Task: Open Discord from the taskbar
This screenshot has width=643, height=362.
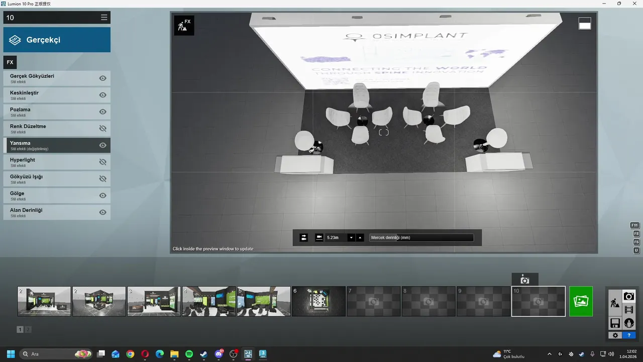Action: point(219,354)
